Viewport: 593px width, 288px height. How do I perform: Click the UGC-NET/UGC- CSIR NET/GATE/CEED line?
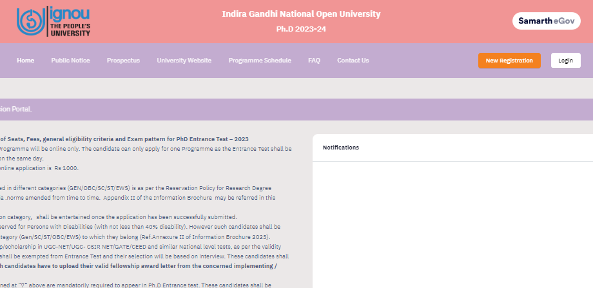141,246
